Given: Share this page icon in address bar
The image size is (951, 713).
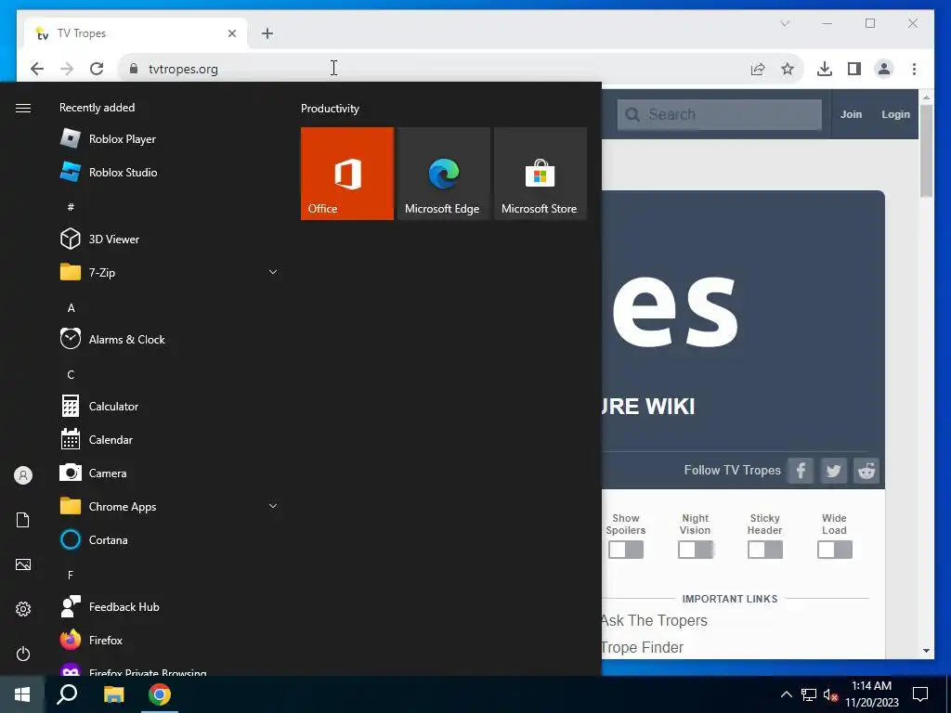Looking at the screenshot, I should pyautogui.click(x=758, y=69).
